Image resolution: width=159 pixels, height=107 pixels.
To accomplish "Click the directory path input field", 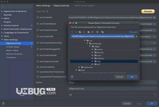I will (103, 36).
